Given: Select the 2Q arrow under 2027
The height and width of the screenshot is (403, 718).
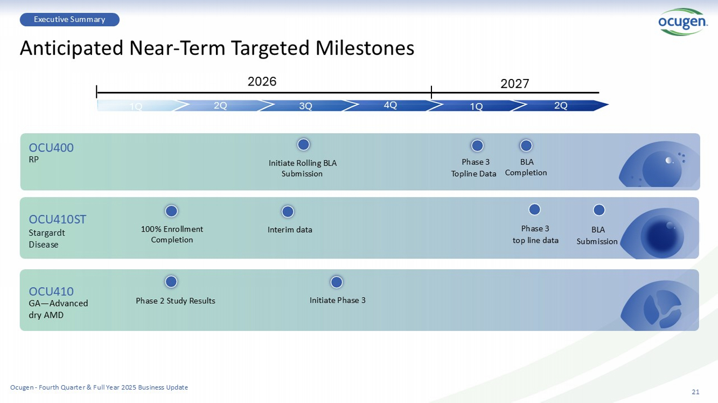Looking at the screenshot, I should (561, 105).
